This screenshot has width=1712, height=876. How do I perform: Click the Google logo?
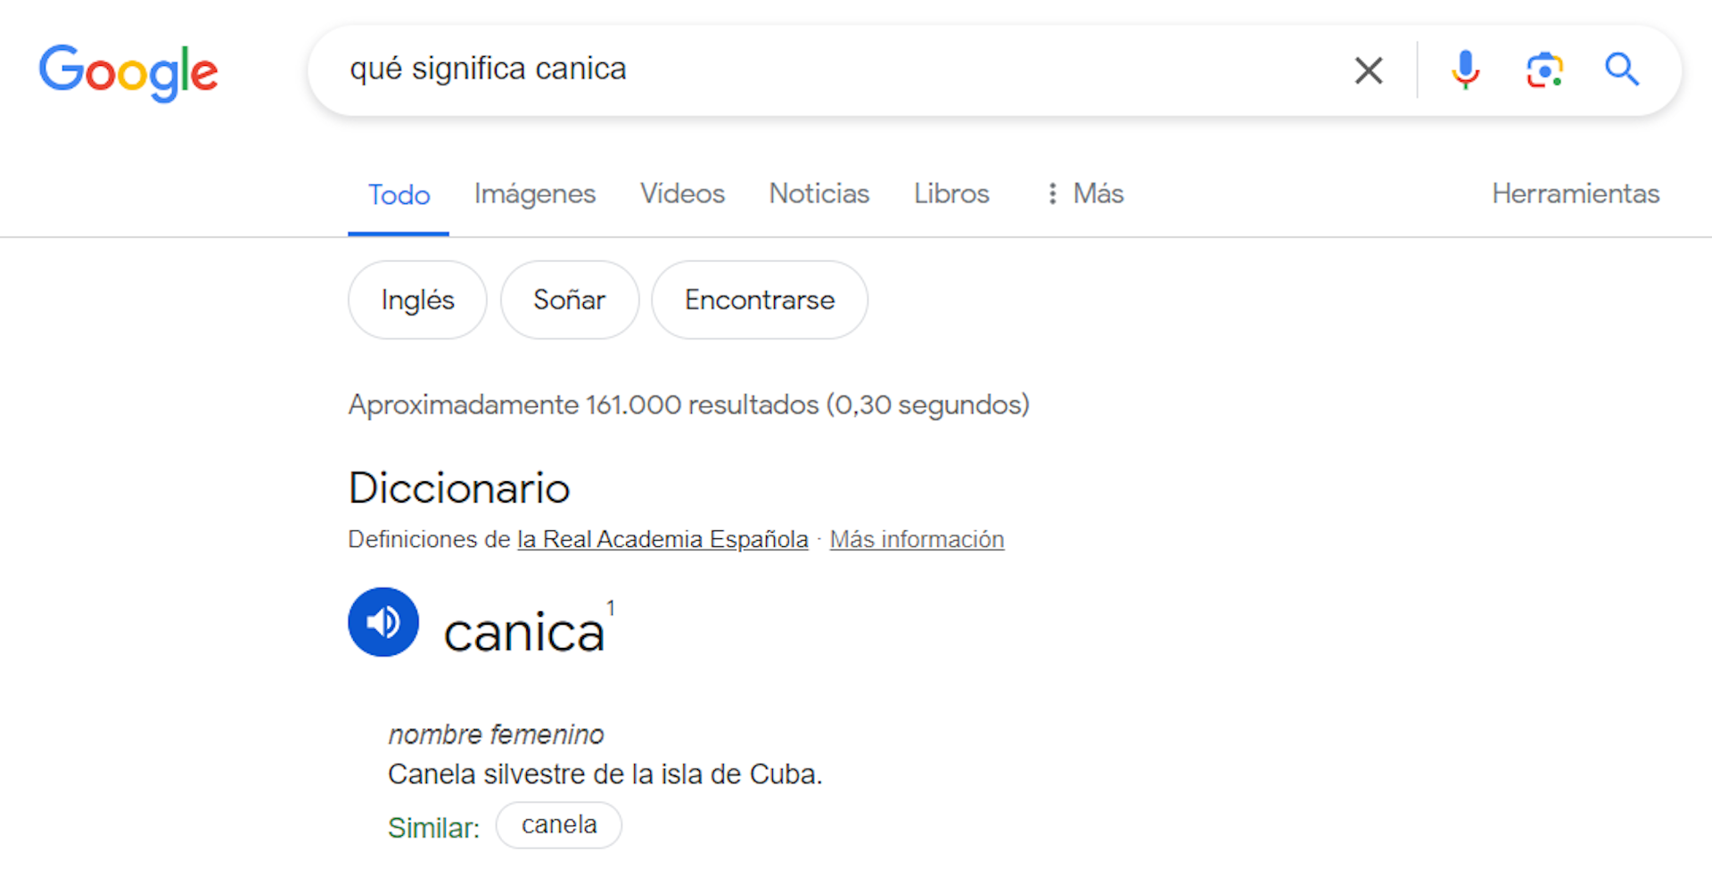pyautogui.click(x=128, y=71)
